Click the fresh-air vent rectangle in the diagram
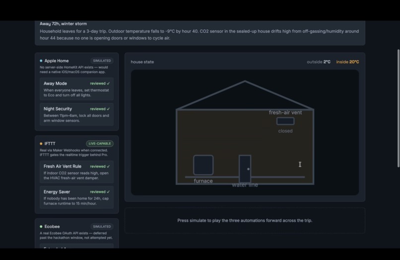This screenshot has width=400, height=260. point(285,121)
